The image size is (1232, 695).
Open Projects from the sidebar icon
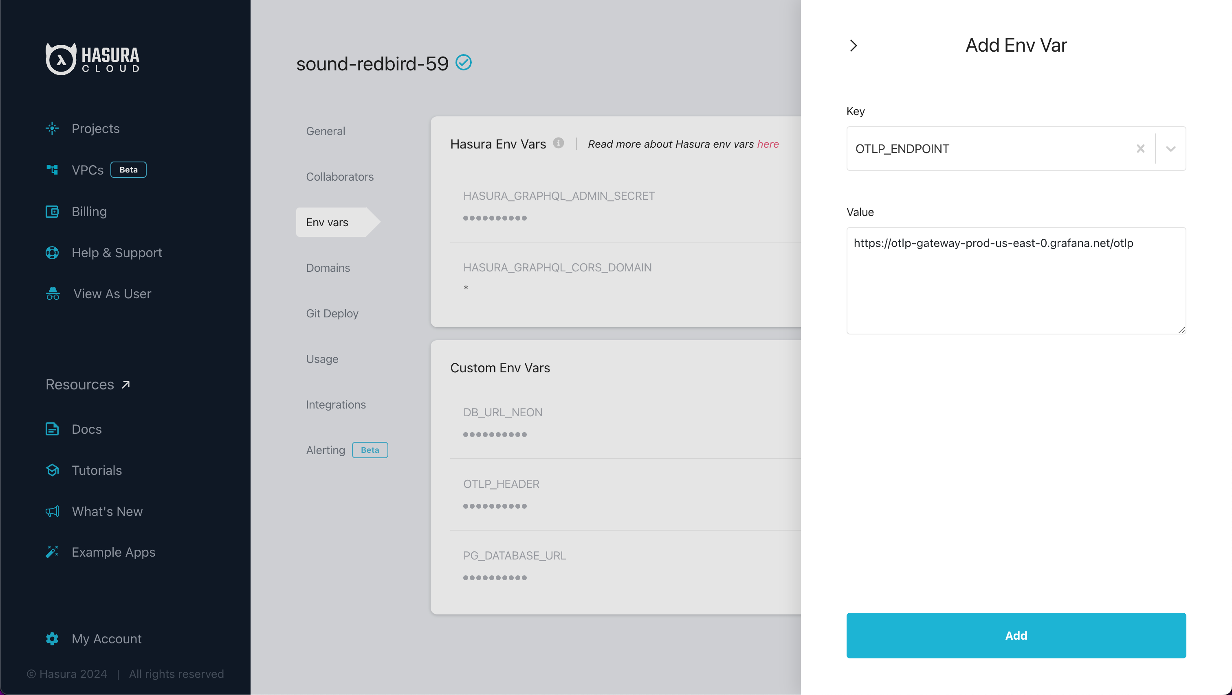point(52,128)
